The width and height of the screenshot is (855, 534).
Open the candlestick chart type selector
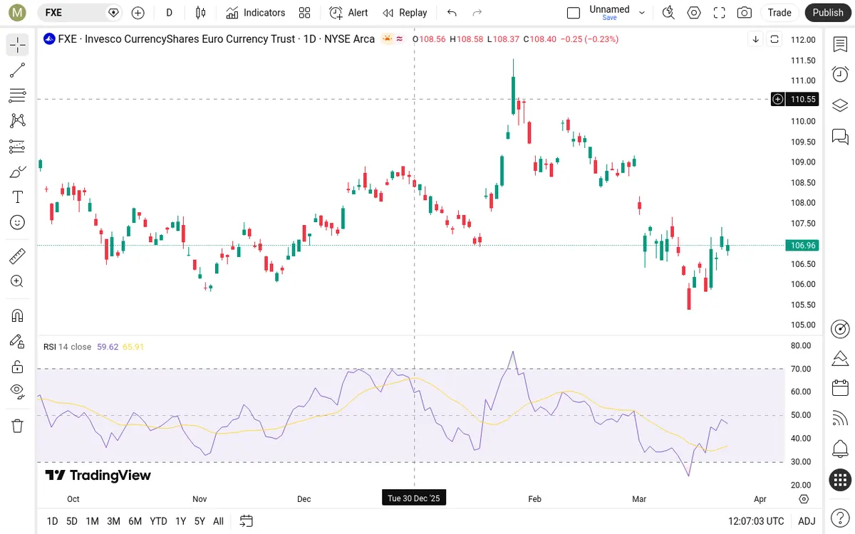200,13
